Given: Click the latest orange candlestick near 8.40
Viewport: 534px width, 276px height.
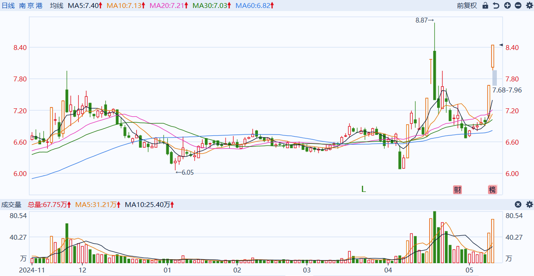Looking at the screenshot, I should point(492,56).
